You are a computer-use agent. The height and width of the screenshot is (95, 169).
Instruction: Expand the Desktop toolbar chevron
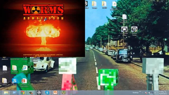[140, 92]
